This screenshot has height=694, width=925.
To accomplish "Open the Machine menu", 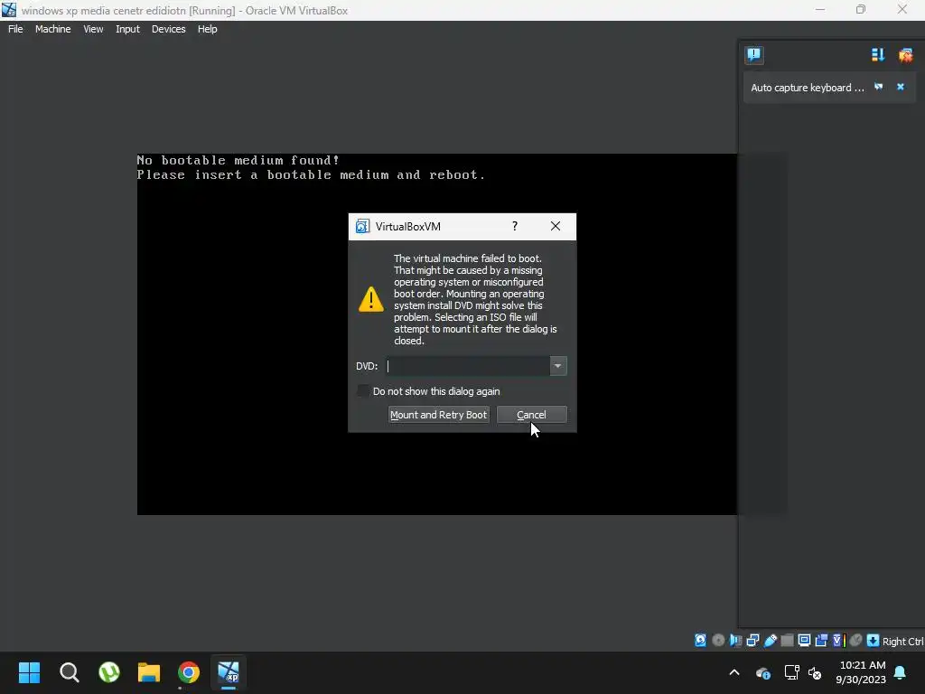I will (52, 29).
